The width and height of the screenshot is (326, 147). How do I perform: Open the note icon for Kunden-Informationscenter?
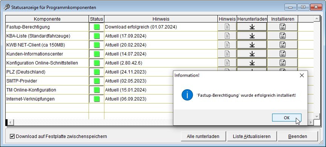coord(227,54)
